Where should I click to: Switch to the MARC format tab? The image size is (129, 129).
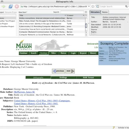coord(89,77)
